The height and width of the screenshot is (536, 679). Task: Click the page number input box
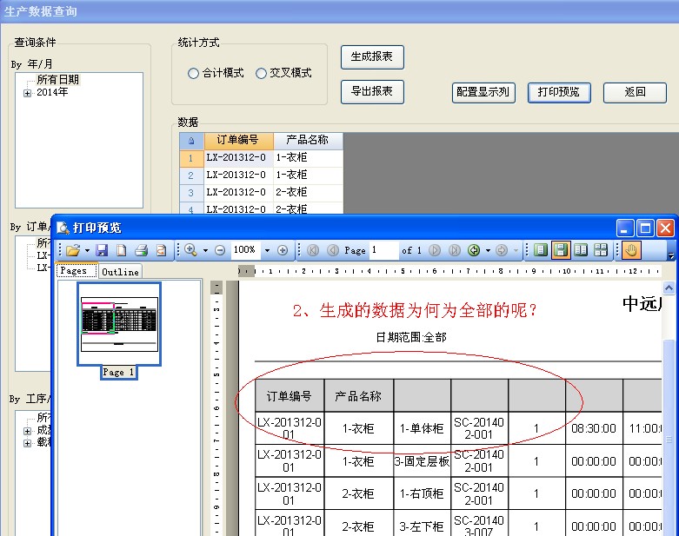(x=383, y=250)
